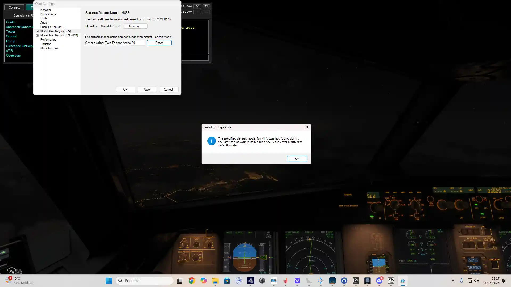Image resolution: width=511 pixels, height=287 pixels.
Task: Click OK in the Invalid Configuration dialog
Action: click(x=297, y=159)
